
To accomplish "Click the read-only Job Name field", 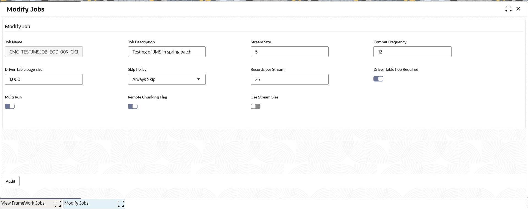I will click(x=44, y=52).
